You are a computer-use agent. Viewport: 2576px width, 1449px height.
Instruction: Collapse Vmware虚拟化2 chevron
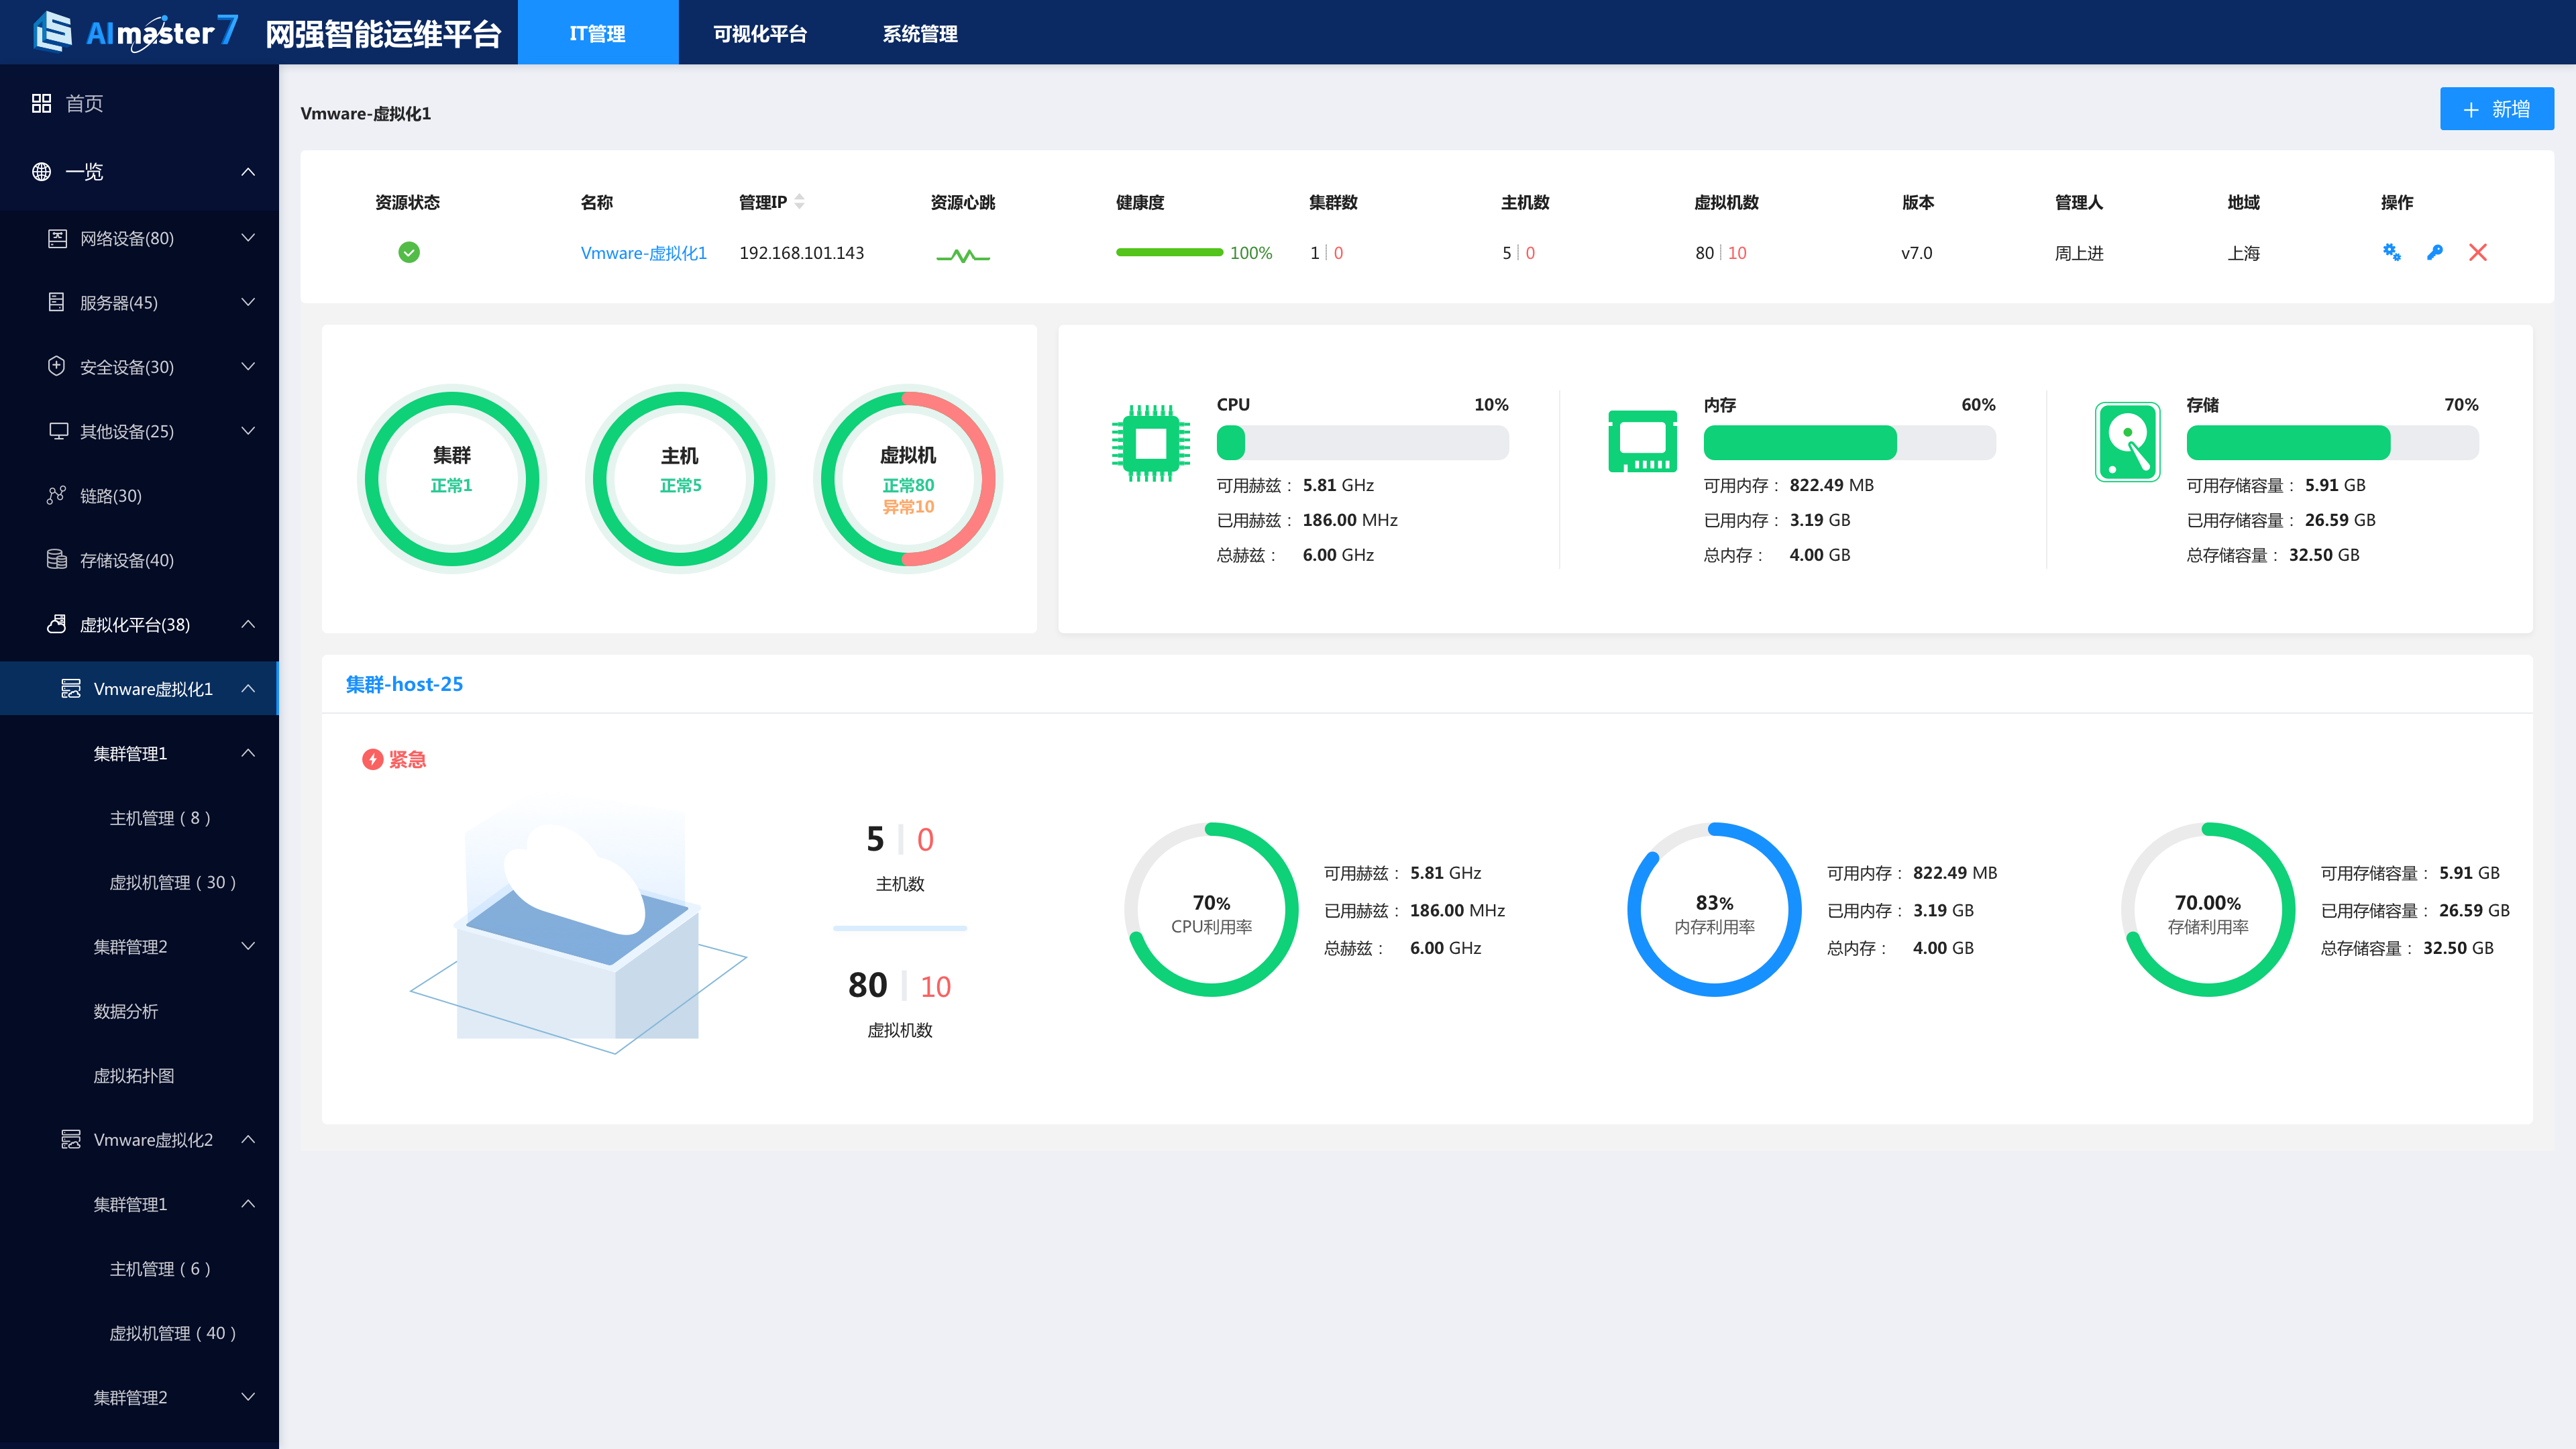tap(248, 1139)
